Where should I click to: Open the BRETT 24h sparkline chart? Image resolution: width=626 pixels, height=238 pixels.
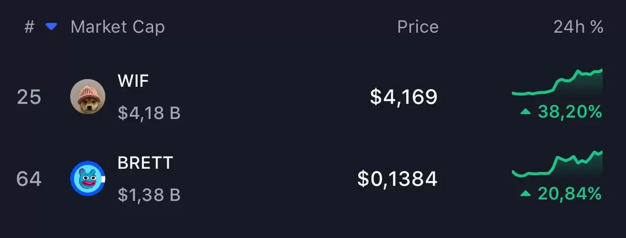point(557,166)
